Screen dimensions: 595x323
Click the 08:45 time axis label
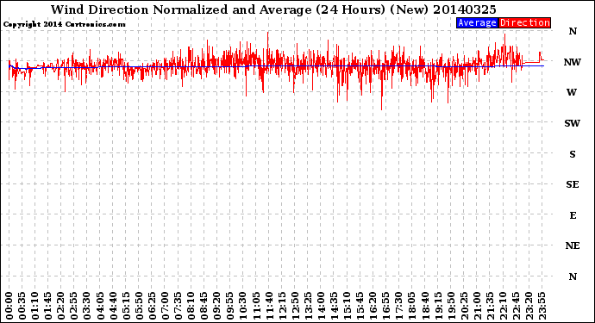pos(204,306)
